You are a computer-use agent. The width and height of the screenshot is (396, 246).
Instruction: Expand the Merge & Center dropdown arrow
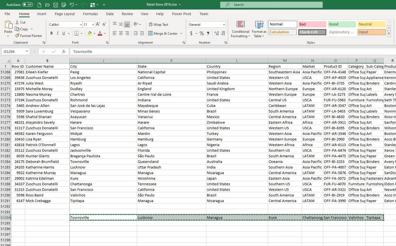pos(181,33)
